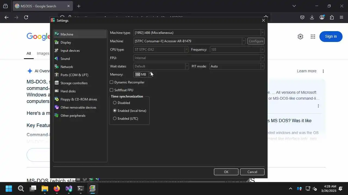Image resolution: width=348 pixels, height=195 pixels.
Task: Open the 86Box app from the taskbar
Action: (92, 188)
